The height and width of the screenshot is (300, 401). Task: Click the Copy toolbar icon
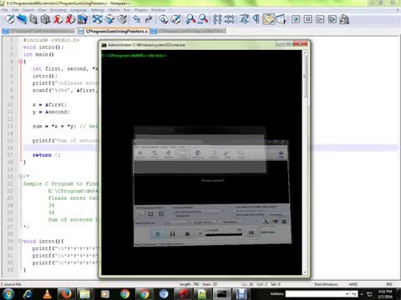point(109,19)
